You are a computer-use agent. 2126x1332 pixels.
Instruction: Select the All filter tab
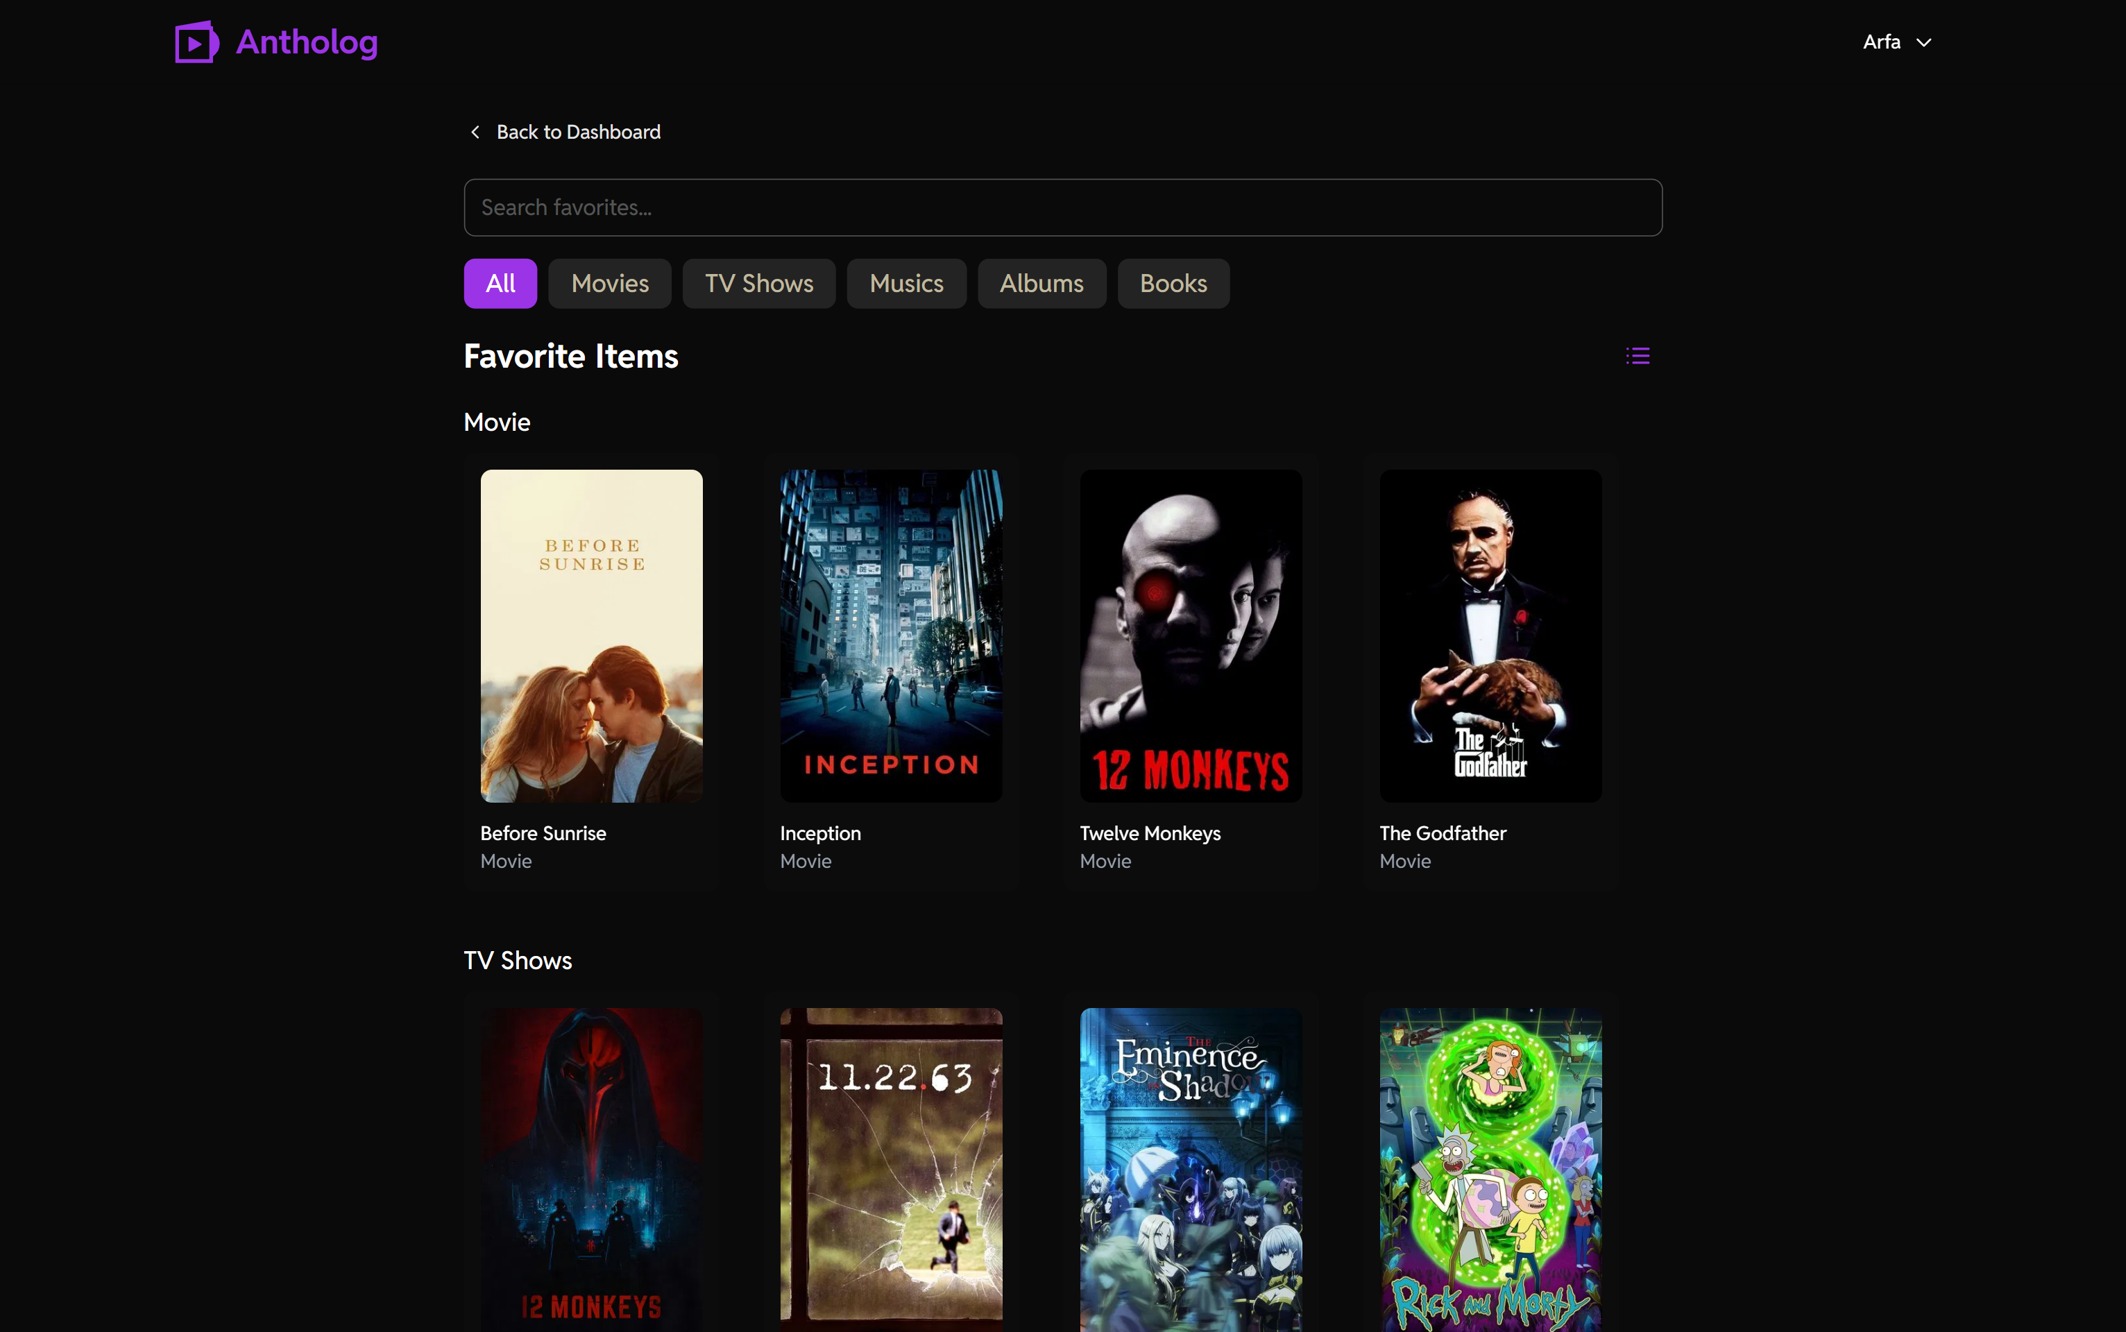tap(500, 284)
